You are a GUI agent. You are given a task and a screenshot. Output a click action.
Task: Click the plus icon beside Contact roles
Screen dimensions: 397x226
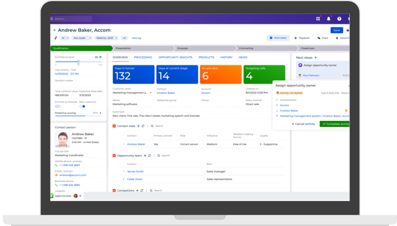pyautogui.click(x=139, y=126)
